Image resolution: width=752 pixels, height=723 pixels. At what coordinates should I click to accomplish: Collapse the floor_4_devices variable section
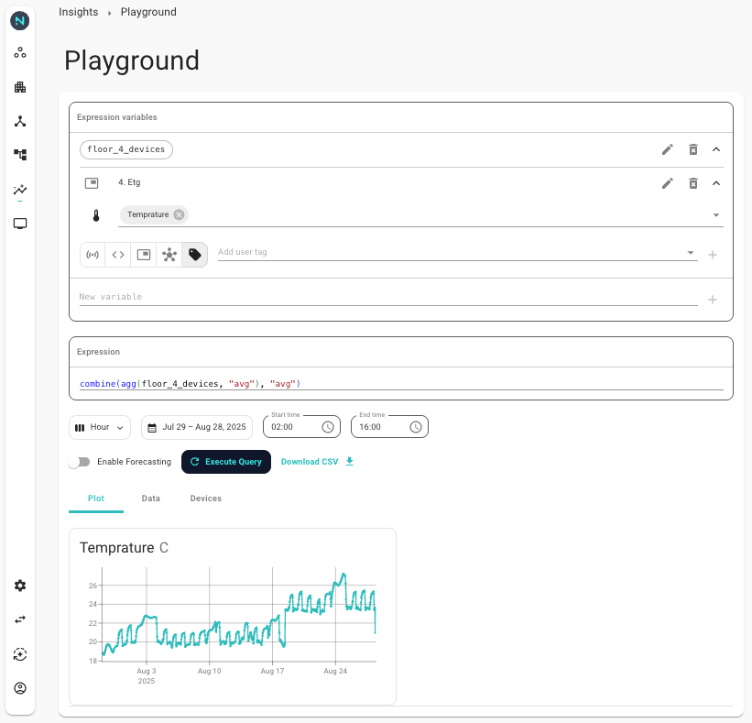click(x=716, y=149)
